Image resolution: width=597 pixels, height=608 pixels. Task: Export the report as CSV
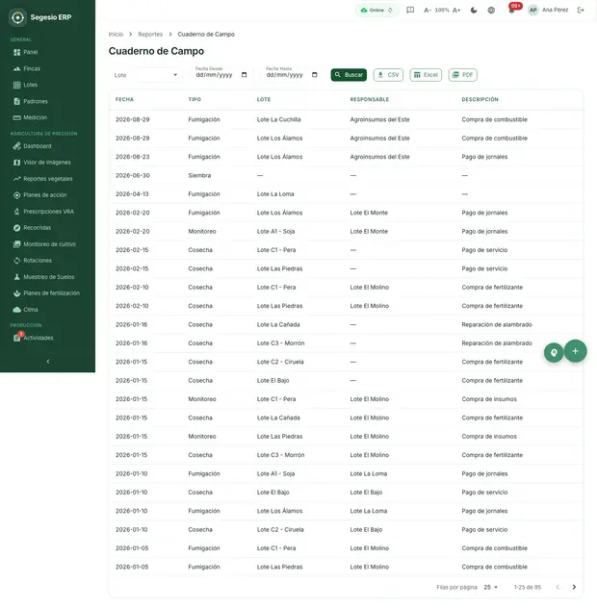[389, 75]
